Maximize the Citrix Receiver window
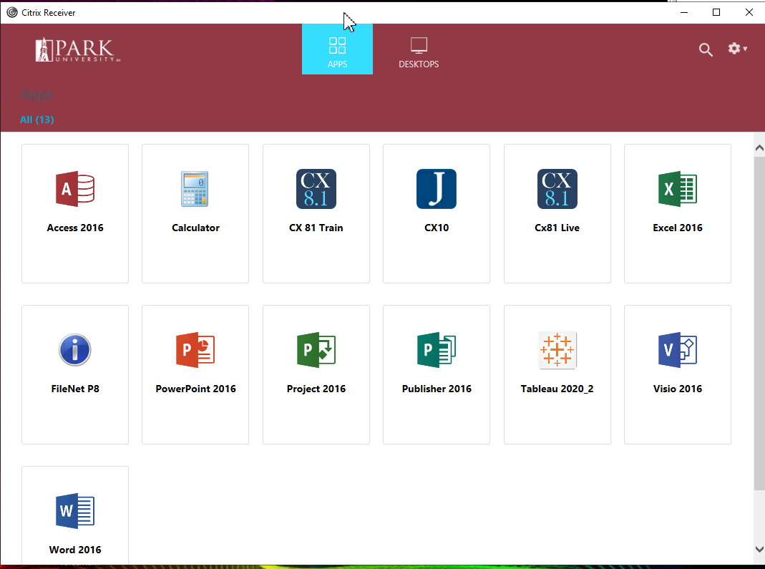765x569 pixels. 716,12
